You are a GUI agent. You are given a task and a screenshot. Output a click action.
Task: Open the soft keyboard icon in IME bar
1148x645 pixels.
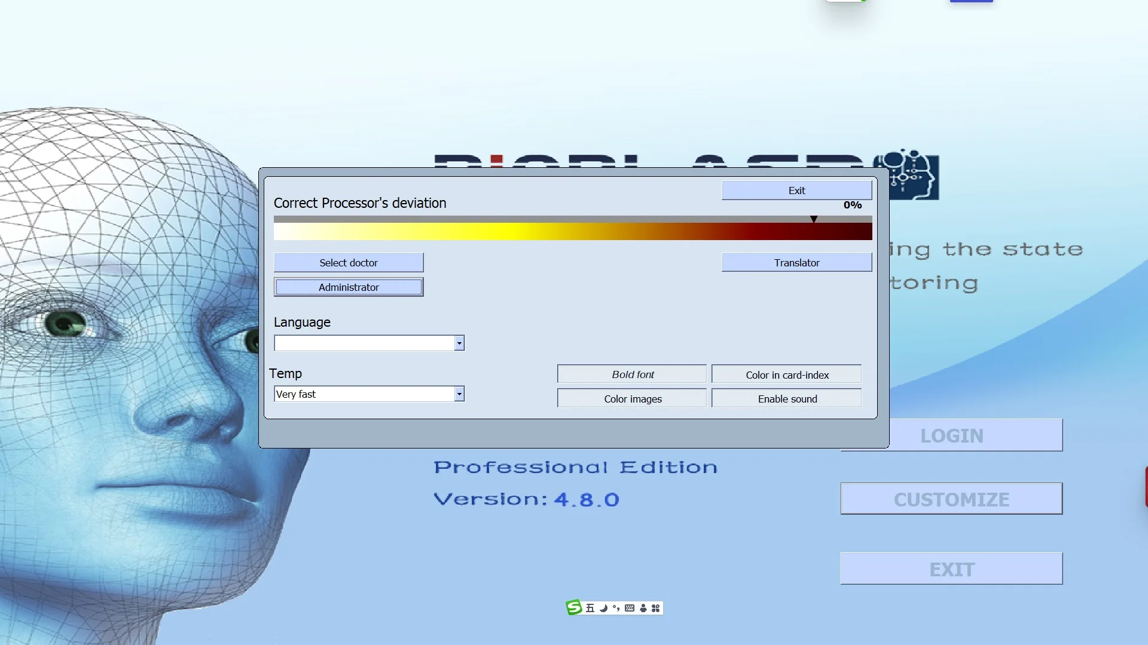coord(630,608)
